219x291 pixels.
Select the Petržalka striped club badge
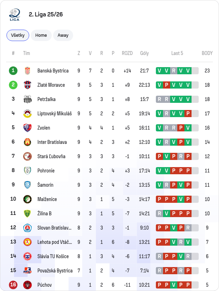27,99
